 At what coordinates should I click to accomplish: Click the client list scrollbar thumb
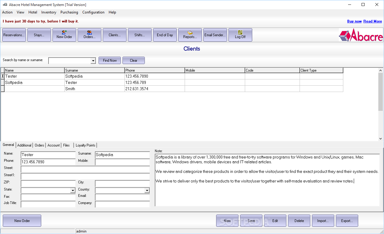[x=381, y=92]
